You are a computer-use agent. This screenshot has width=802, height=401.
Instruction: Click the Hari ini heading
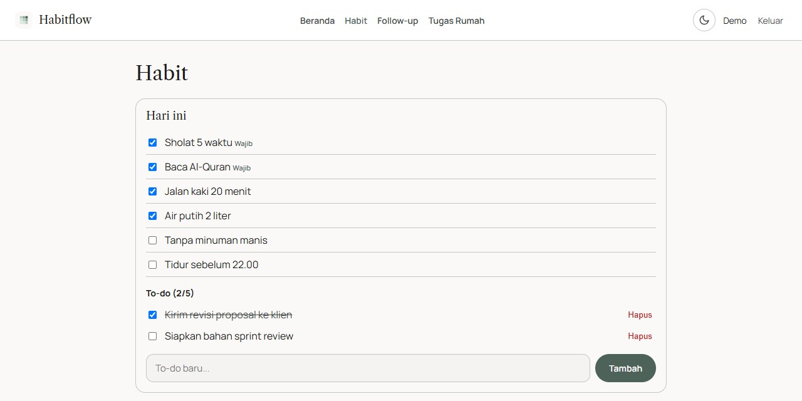(166, 115)
